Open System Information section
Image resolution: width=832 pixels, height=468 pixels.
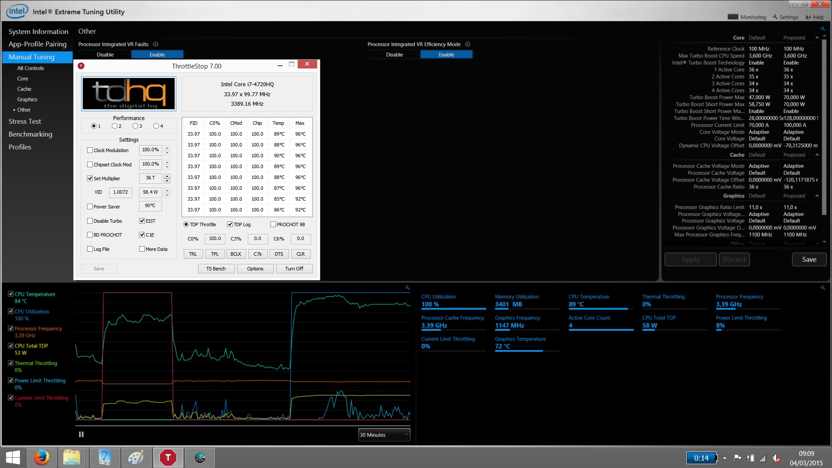coord(38,32)
